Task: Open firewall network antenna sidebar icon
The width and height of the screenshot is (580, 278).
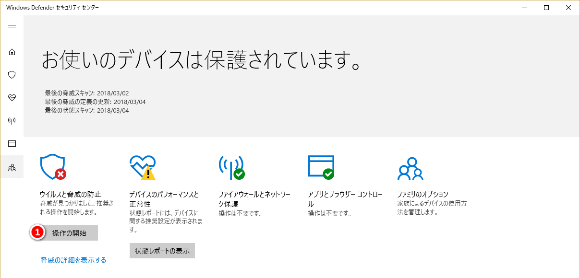Action: (12, 121)
